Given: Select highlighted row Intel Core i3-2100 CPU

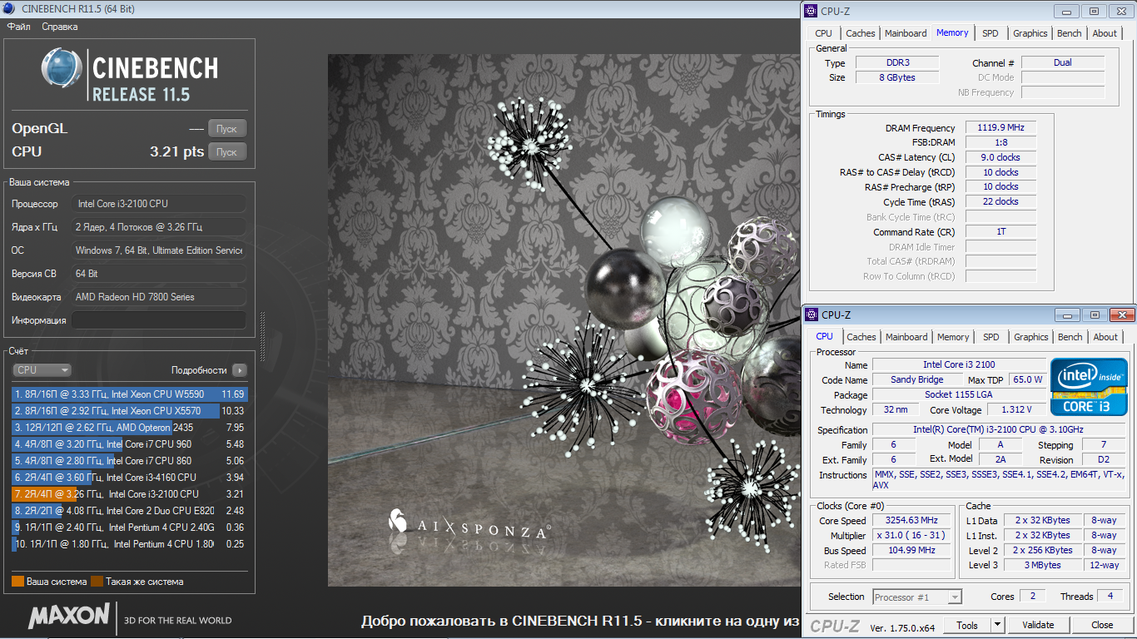Looking at the screenshot, I should pyautogui.click(x=130, y=494).
